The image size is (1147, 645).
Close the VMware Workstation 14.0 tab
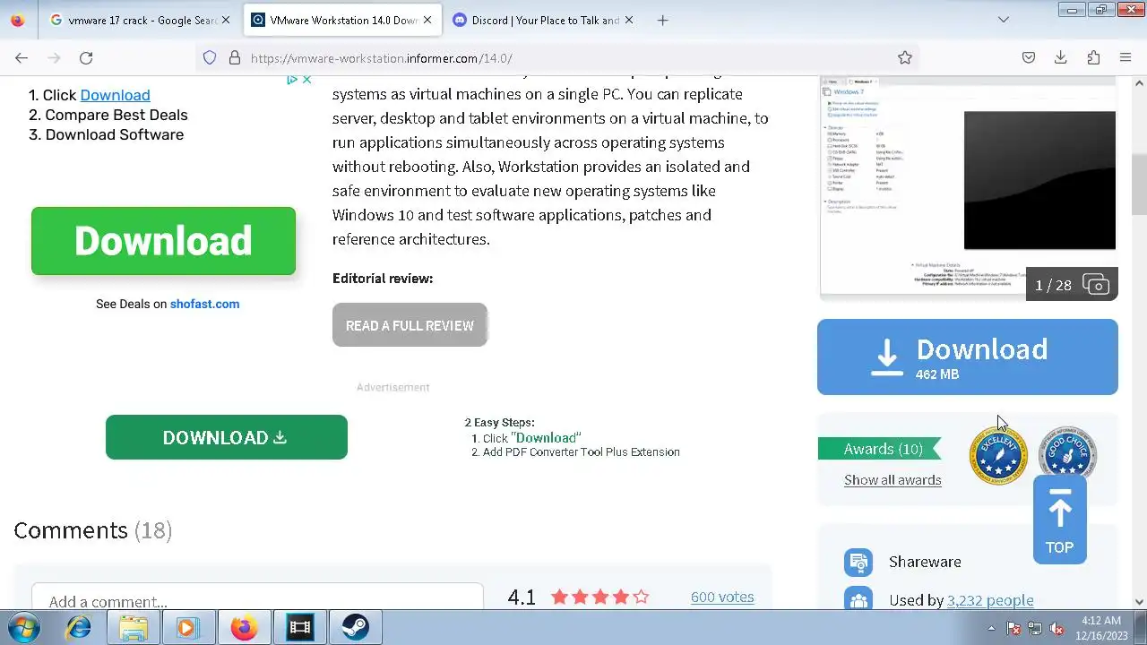(x=426, y=20)
